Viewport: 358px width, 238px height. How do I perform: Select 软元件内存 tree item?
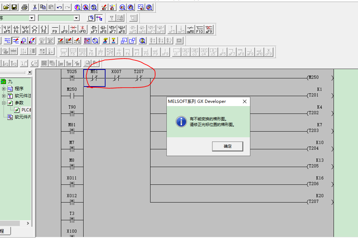coord(23,117)
